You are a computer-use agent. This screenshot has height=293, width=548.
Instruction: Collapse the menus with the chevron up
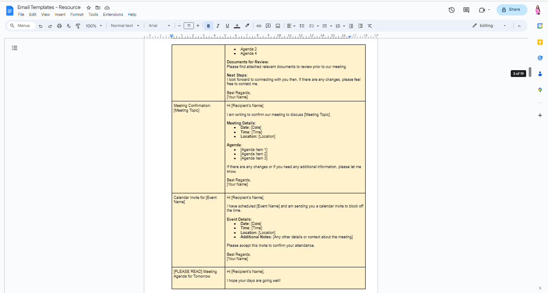tap(519, 26)
